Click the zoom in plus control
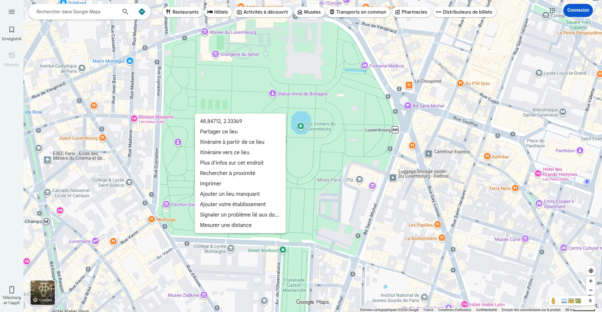602x312 pixels. pyautogui.click(x=591, y=281)
